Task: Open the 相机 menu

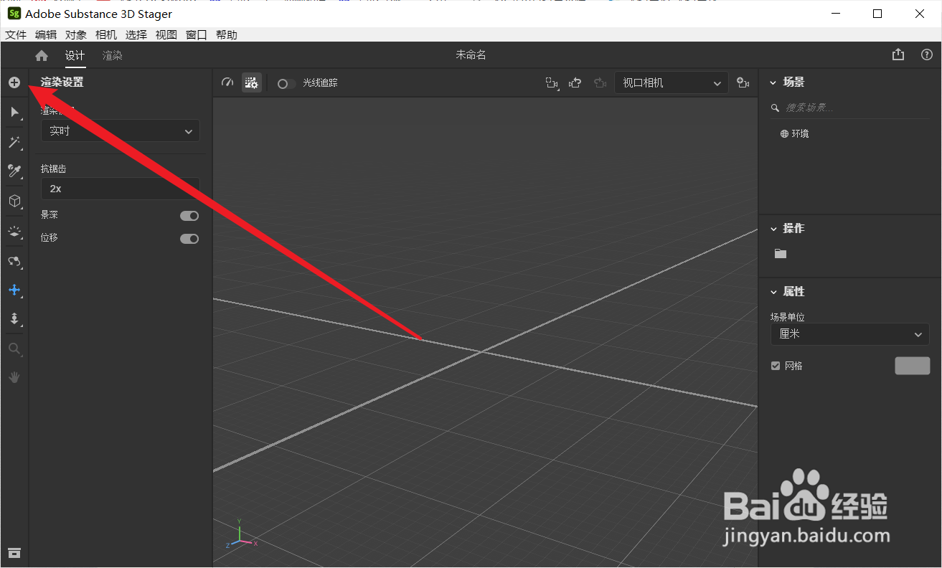Action: (106, 34)
